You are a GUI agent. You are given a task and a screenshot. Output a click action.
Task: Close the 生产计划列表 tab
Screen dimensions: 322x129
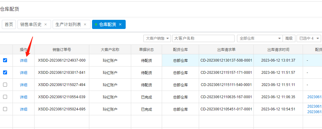85,25
